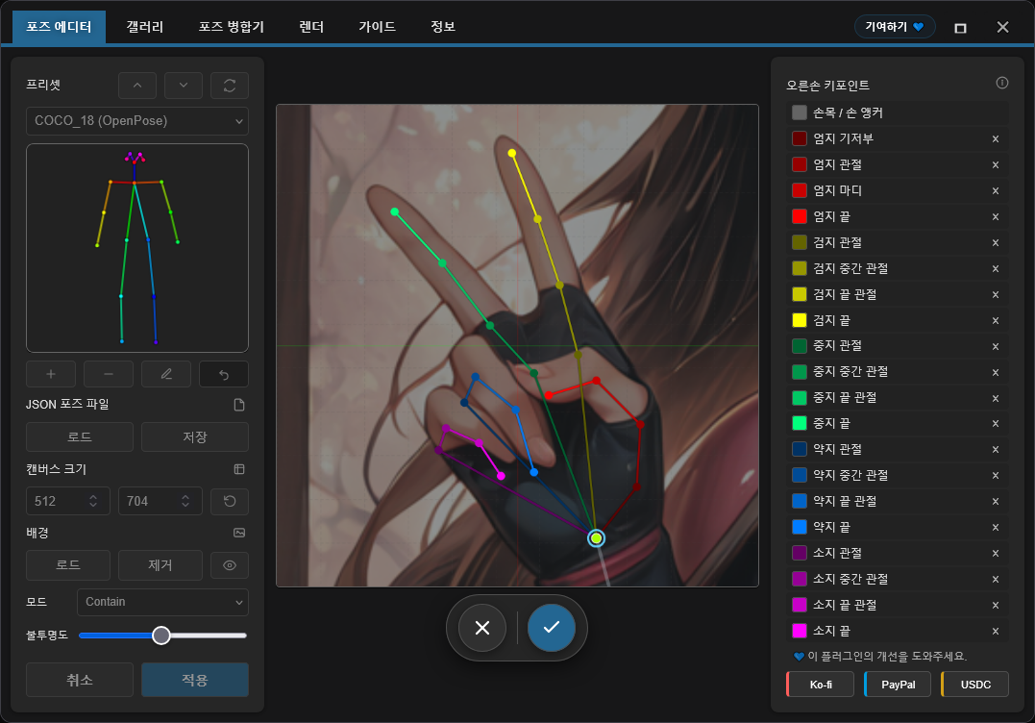Click the skeleton pose preview thumbnail

pos(137,248)
